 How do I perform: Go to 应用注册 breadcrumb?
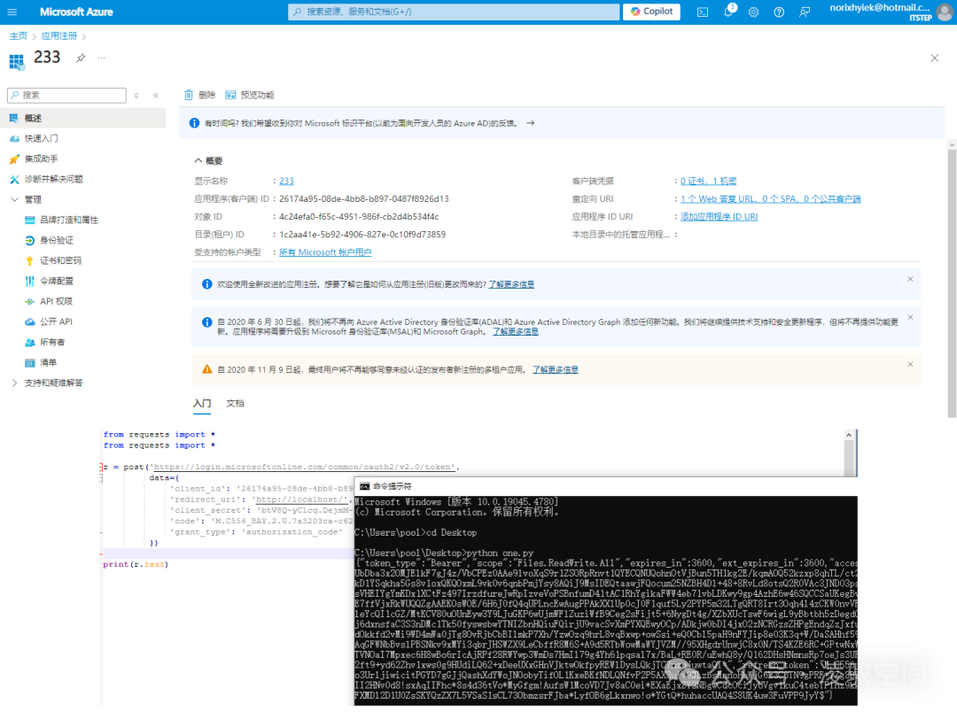tap(59, 36)
